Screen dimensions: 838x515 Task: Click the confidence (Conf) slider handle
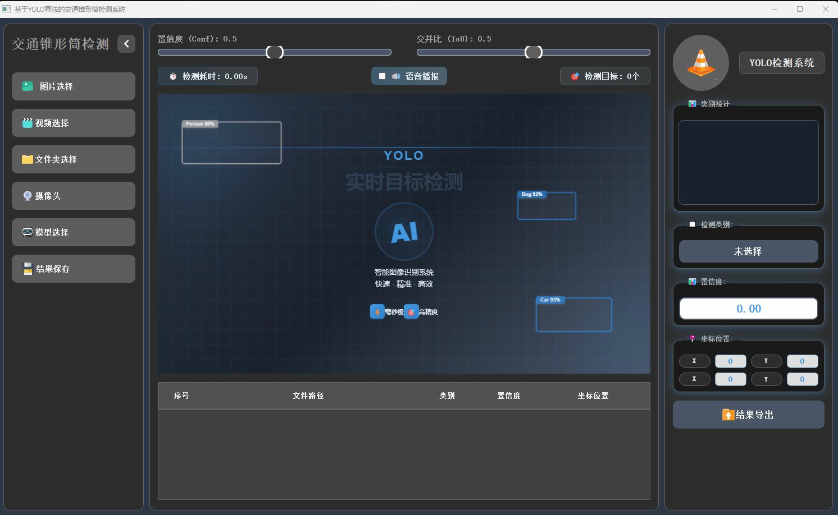click(x=275, y=52)
